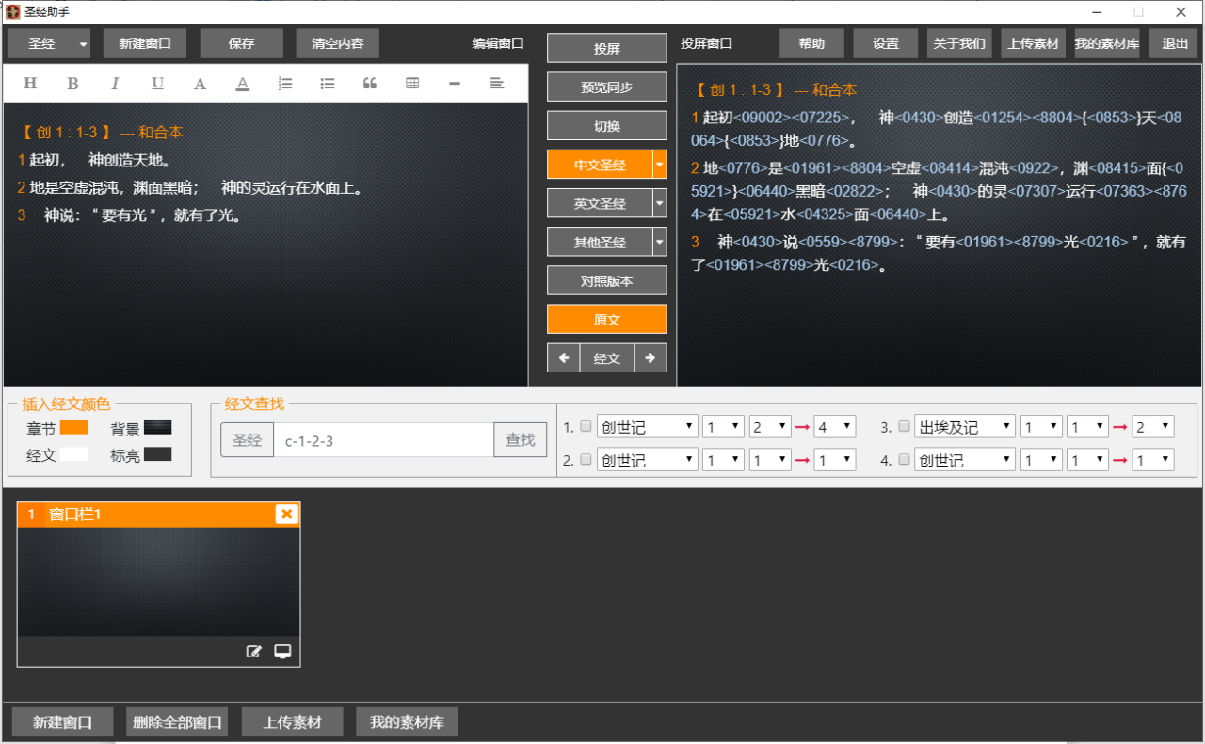Screen dimensions: 1205x744
Task: Open the 设置 settings menu
Action: [x=885, y=44]
